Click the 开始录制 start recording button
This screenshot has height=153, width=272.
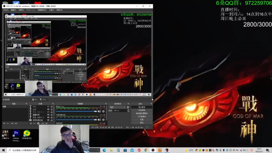[142, 110]
